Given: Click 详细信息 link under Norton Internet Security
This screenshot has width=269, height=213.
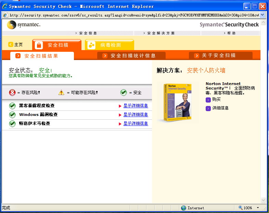Looking at the screenshot, I should click(x=220, y=108).
